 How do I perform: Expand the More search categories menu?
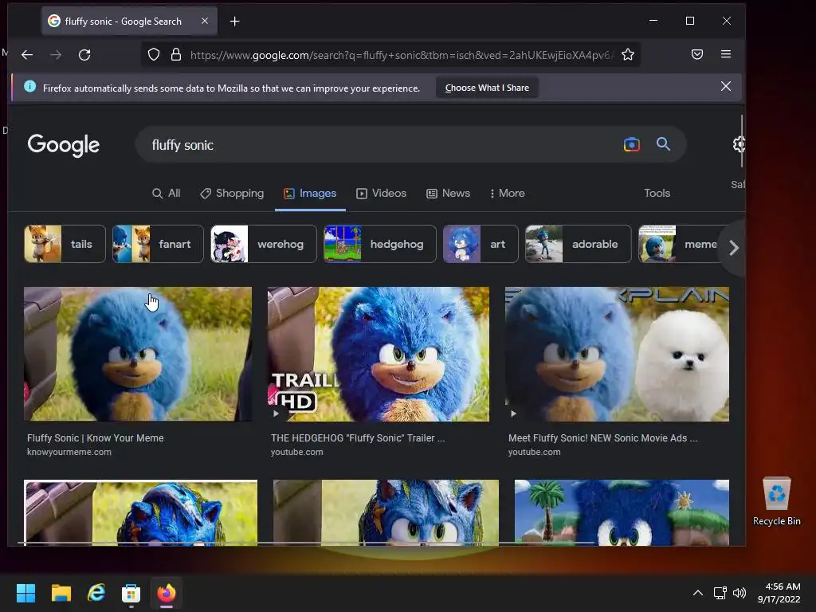pyautogui.click(x=507, y=193)
